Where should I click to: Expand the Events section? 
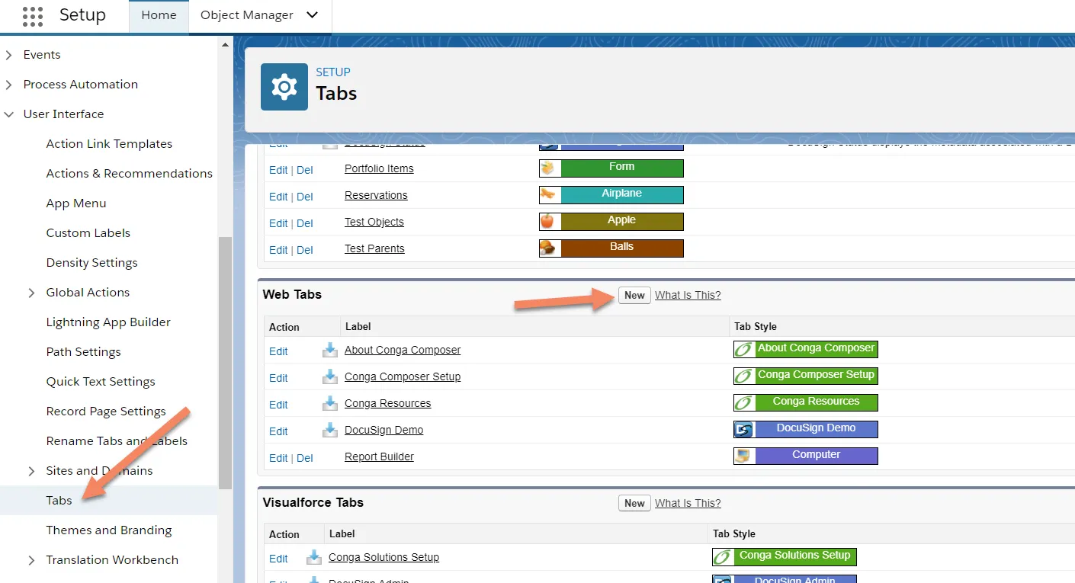click(9, 55)
